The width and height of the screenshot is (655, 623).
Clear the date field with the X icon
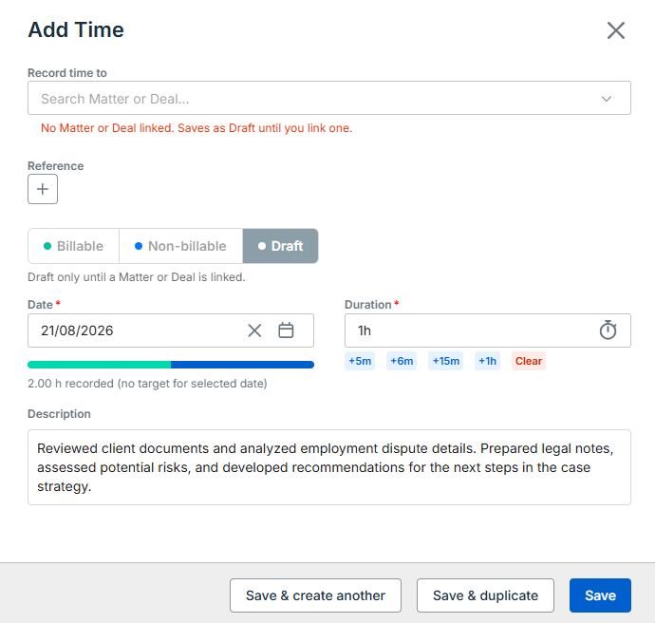[254, 330]
